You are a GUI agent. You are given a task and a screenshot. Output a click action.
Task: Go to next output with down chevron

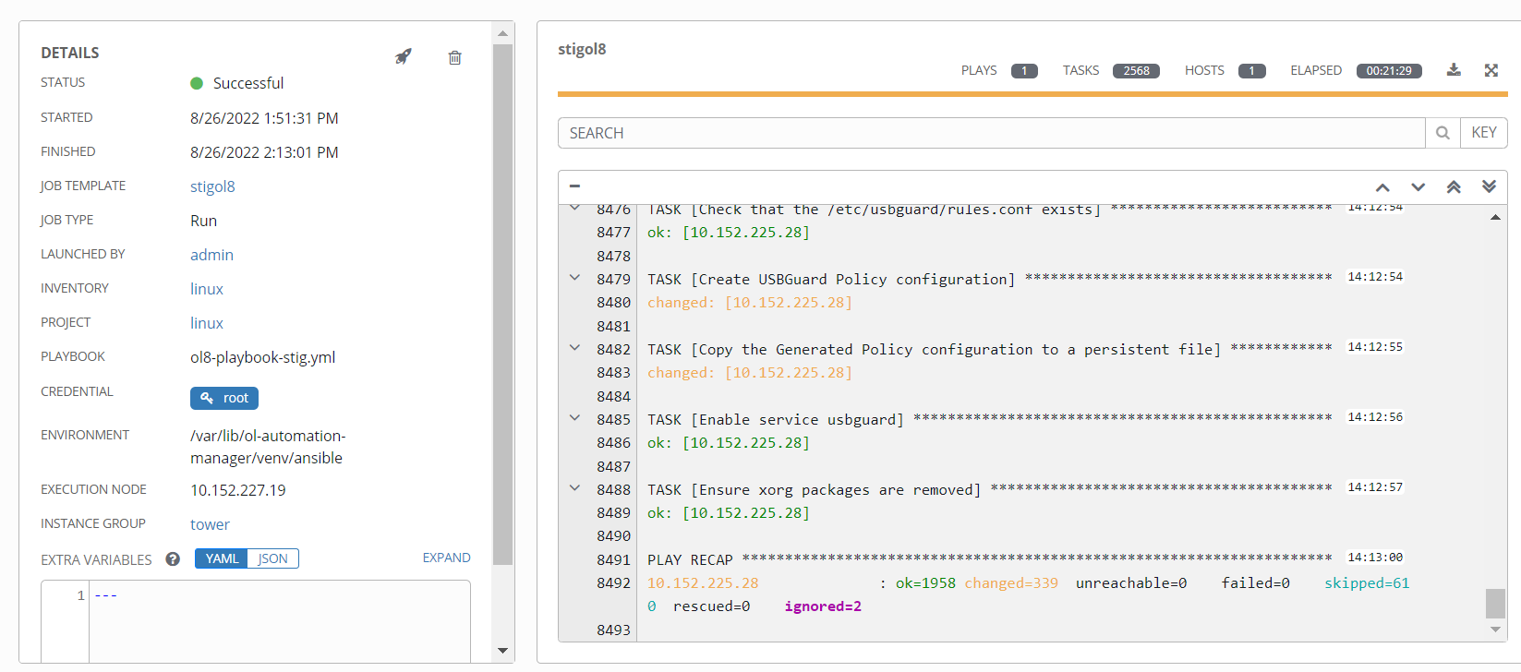pos(1418,187)
